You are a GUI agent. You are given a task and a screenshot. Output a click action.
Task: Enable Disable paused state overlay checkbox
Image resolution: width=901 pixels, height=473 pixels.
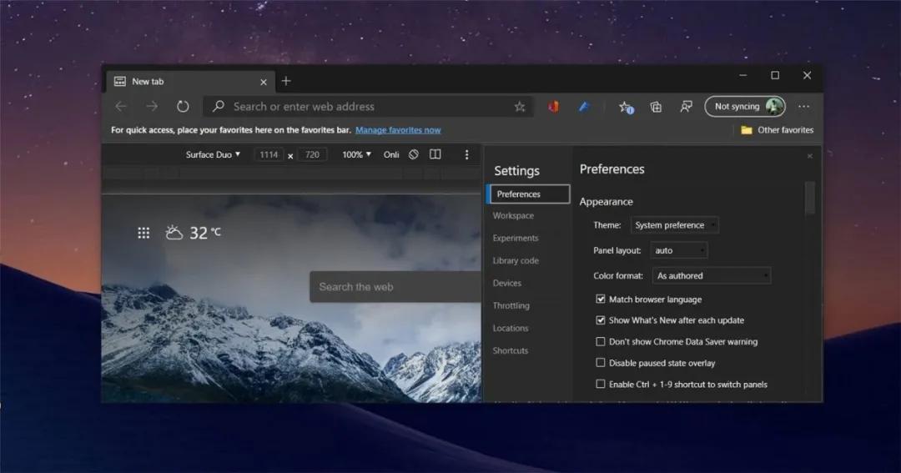(x=601, y=363)
